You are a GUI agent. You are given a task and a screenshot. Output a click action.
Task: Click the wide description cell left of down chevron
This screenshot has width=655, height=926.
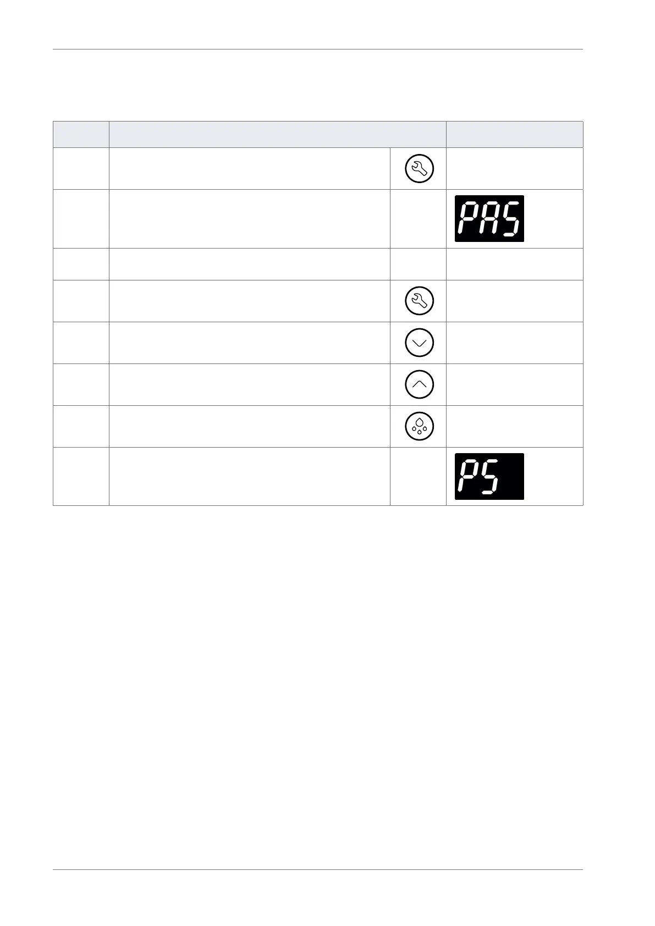click(250, 343)
